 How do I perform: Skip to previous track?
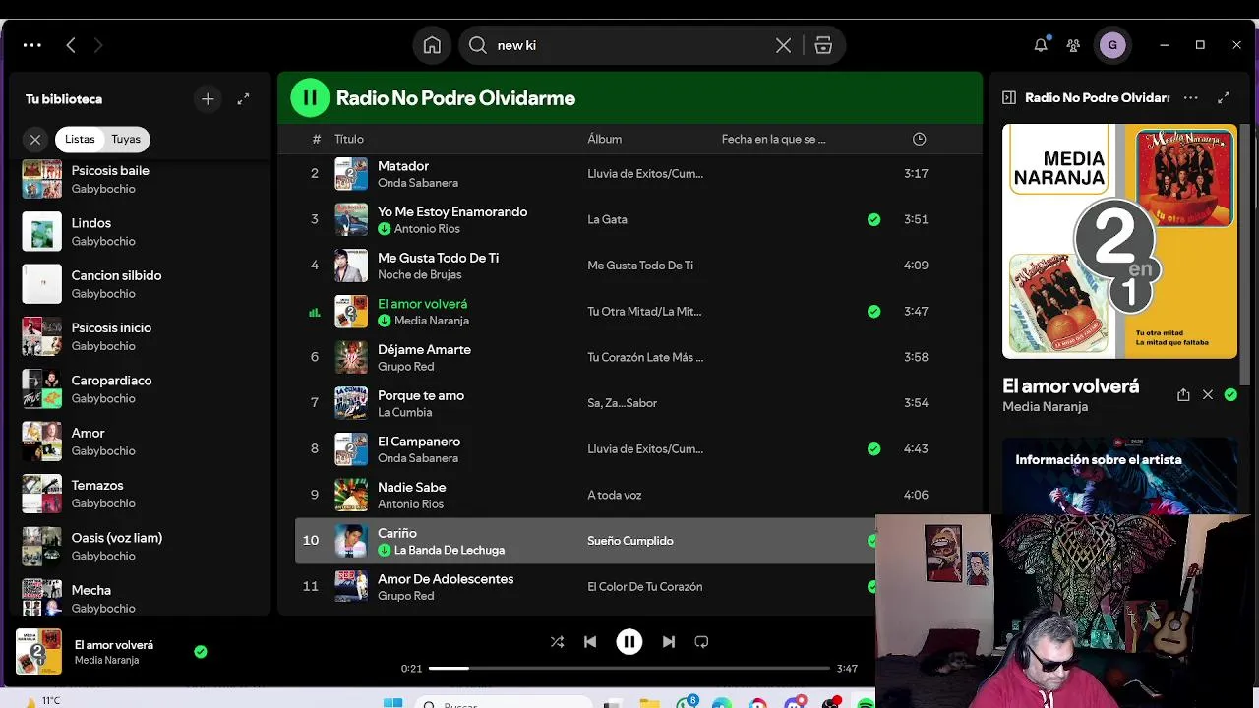click(590, 641)
